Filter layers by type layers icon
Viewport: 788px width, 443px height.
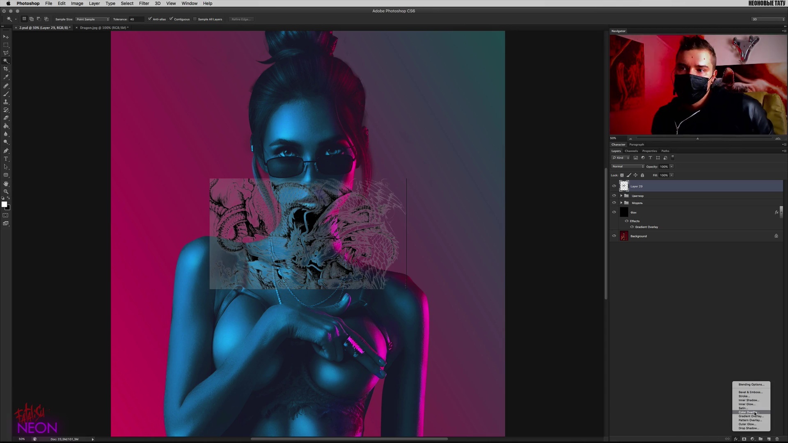pyautogui.click(x=650, y=158)
